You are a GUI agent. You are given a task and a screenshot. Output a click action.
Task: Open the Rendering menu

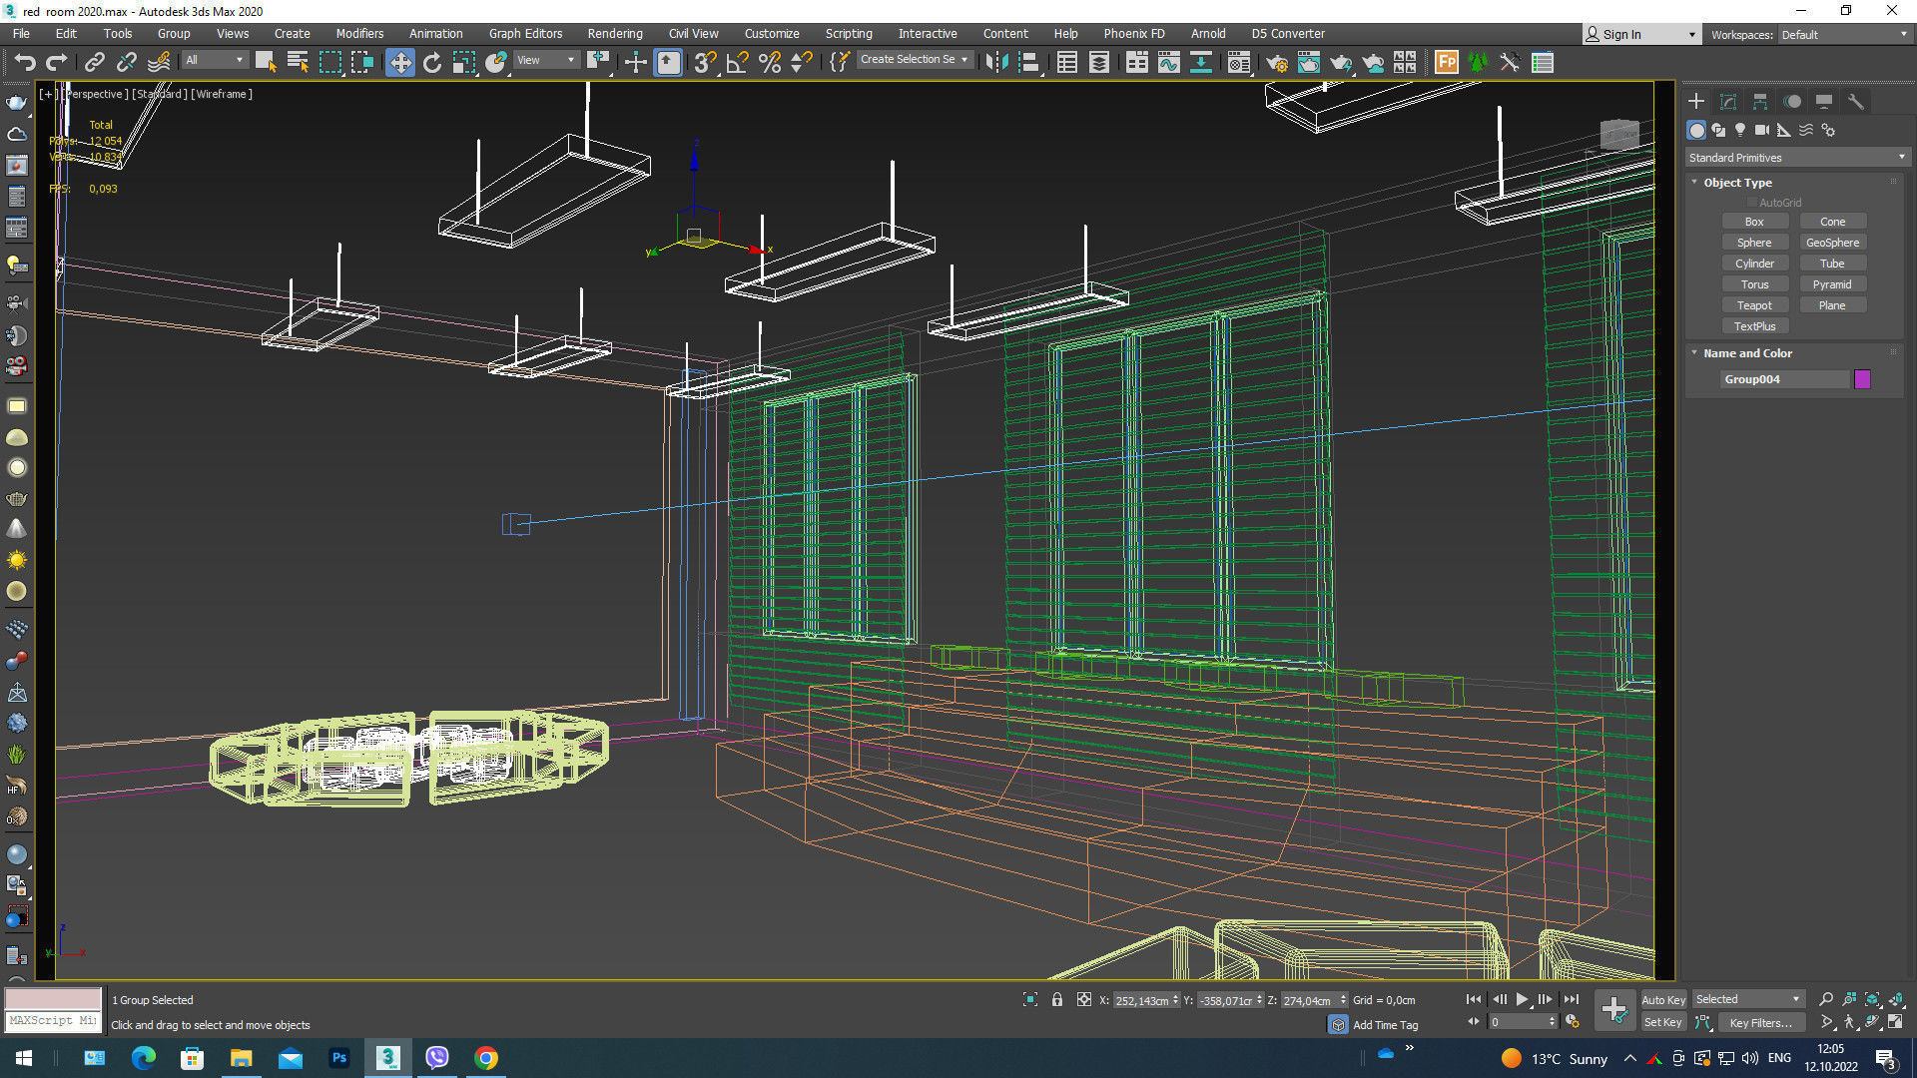click(615, 33)
